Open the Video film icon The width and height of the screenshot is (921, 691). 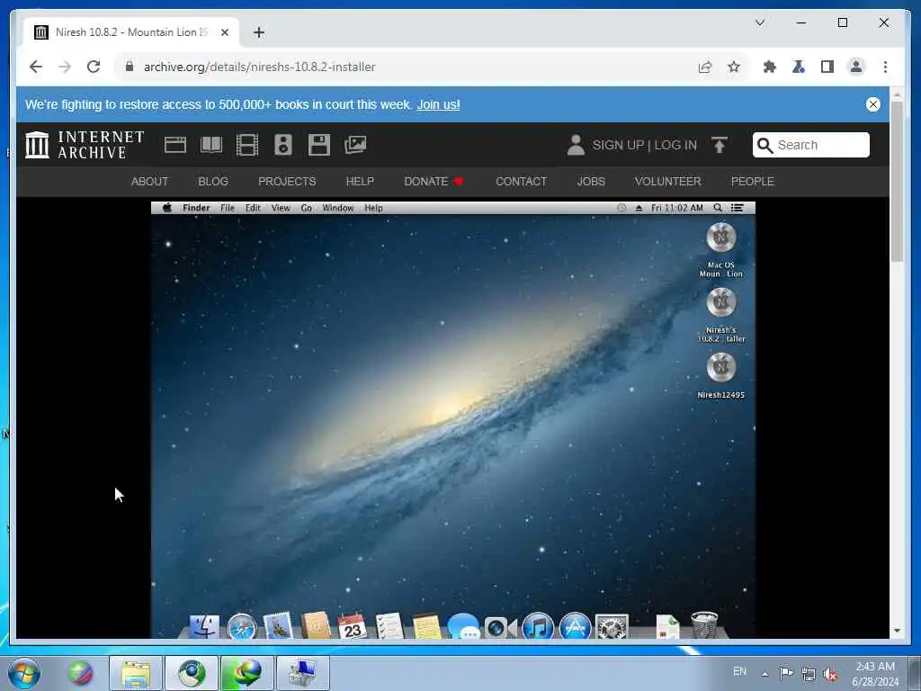[246, 145]
